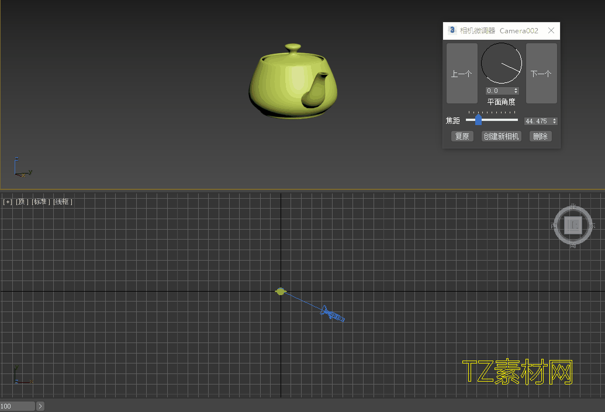Screen dimensions: 605x412
Task: Switch to next camera with 下一个
Action: click(x=541, y=74)
